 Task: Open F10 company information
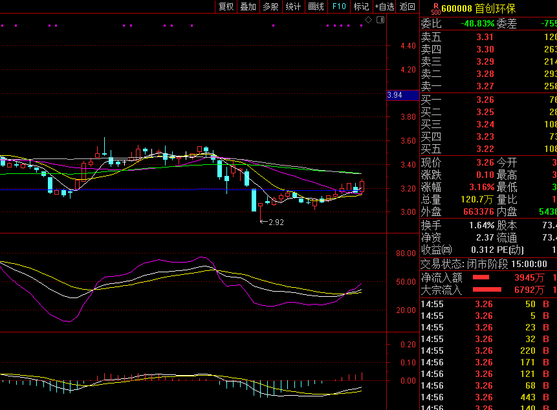[x=339, y=6]
